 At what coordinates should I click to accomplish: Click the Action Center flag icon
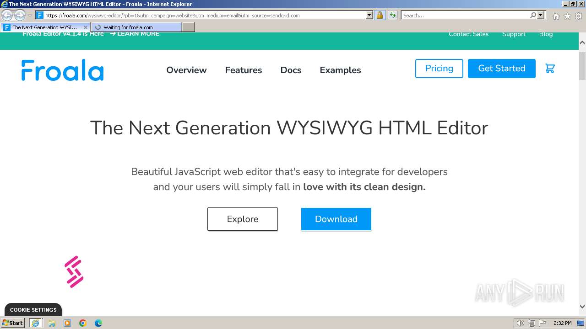pyautogui.click(x=543, y=323)
